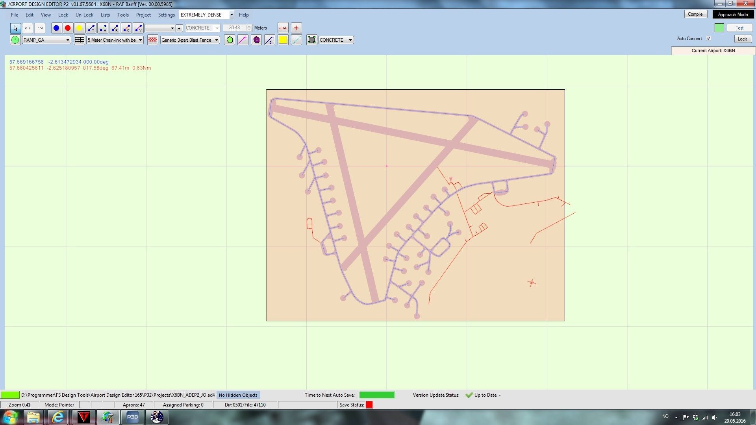
Task: Select the yellow node circle tool
Action: tap(79, 28)
